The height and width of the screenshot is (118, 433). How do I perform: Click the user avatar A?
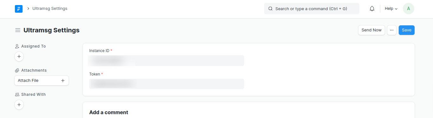coord(409,9)
